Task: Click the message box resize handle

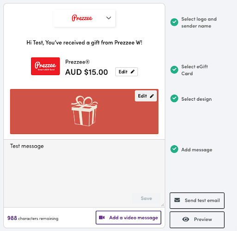Action: click(162, 205)
